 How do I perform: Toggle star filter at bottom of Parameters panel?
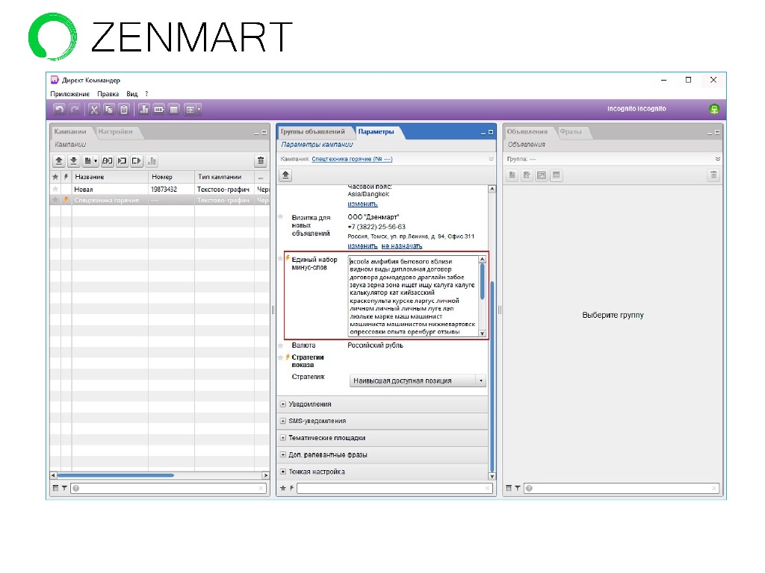coord(283,488)
